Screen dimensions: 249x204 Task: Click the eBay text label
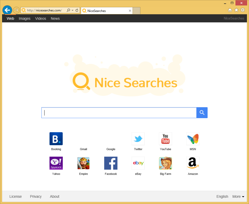138,174
